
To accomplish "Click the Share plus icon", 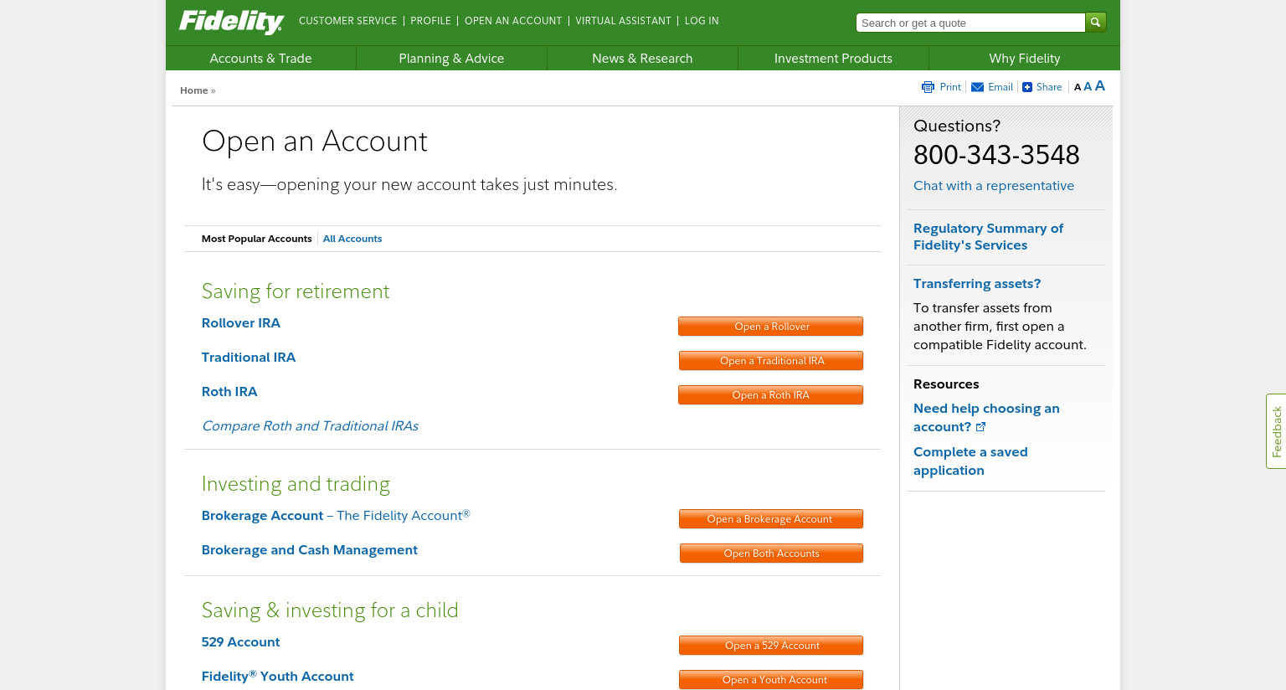I will (1027, 87).
